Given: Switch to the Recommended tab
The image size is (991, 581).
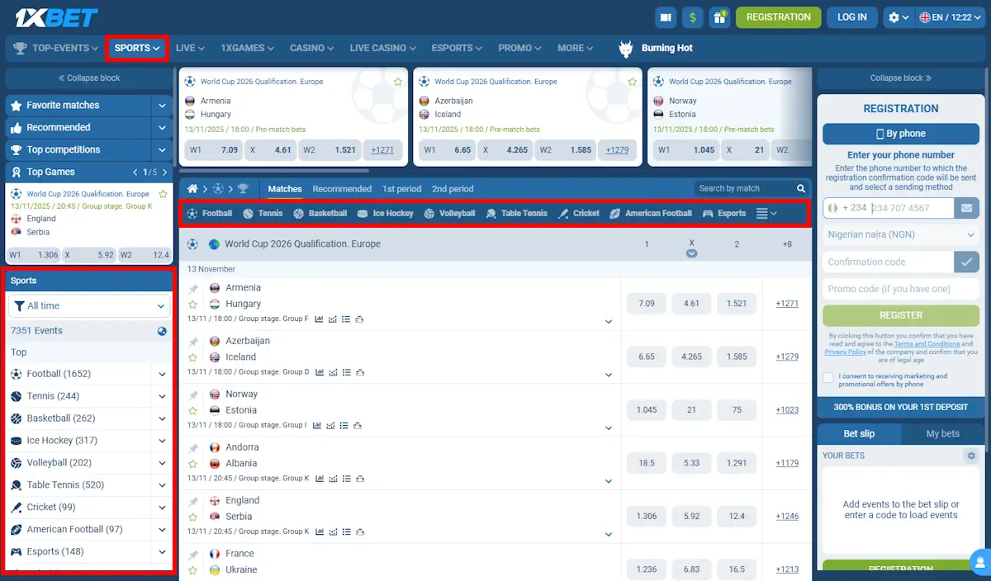Looking at the screenshot, I should [342, 189].
